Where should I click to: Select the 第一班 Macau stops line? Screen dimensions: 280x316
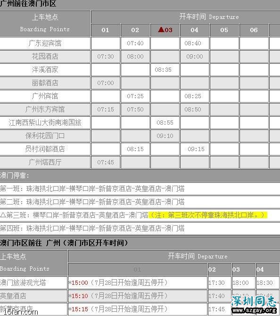92,188
